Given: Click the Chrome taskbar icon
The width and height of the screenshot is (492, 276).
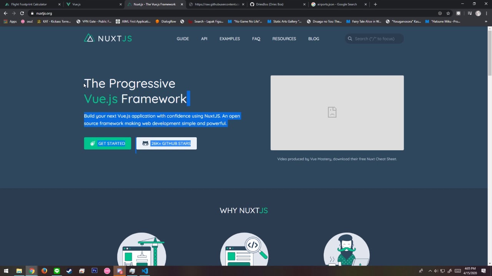Looking at the screenshot, I should (x=32, y=271).
